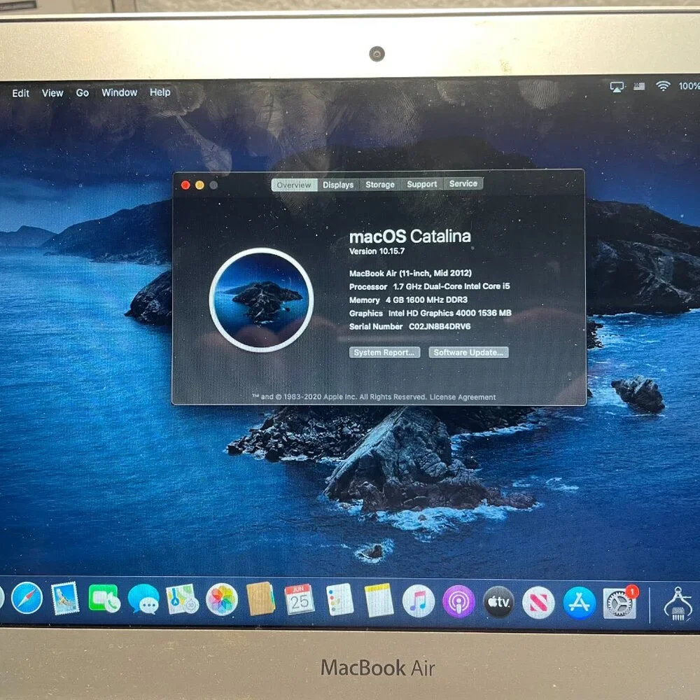Viewport: 700px width, 700px height.
Task: Select the Overview tab
Action: [294, 185]
